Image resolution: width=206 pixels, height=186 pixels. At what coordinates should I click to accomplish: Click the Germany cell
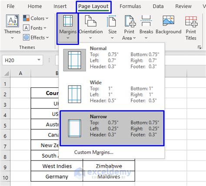(57, 176)
